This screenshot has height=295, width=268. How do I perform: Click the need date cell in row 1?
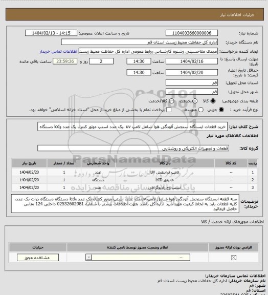[29, 172]
